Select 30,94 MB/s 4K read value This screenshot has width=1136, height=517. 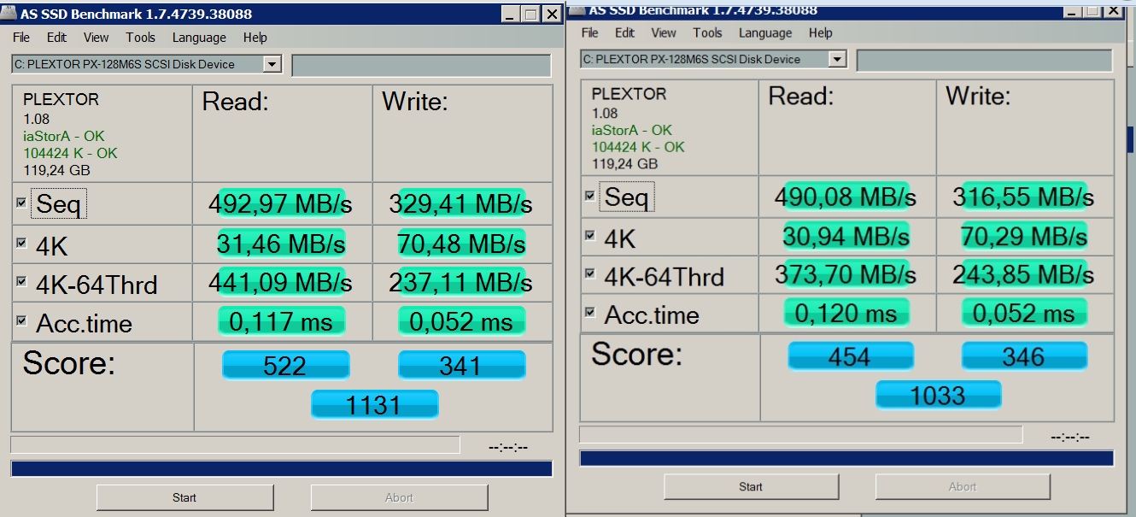(846, 236)
